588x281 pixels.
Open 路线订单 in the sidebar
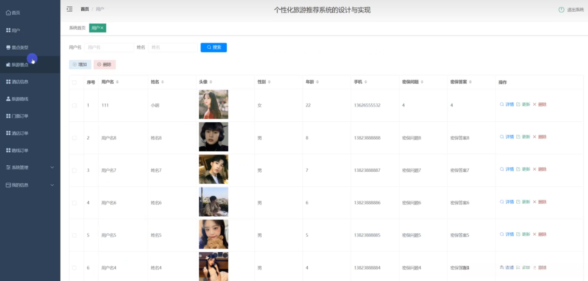[17, 150]
